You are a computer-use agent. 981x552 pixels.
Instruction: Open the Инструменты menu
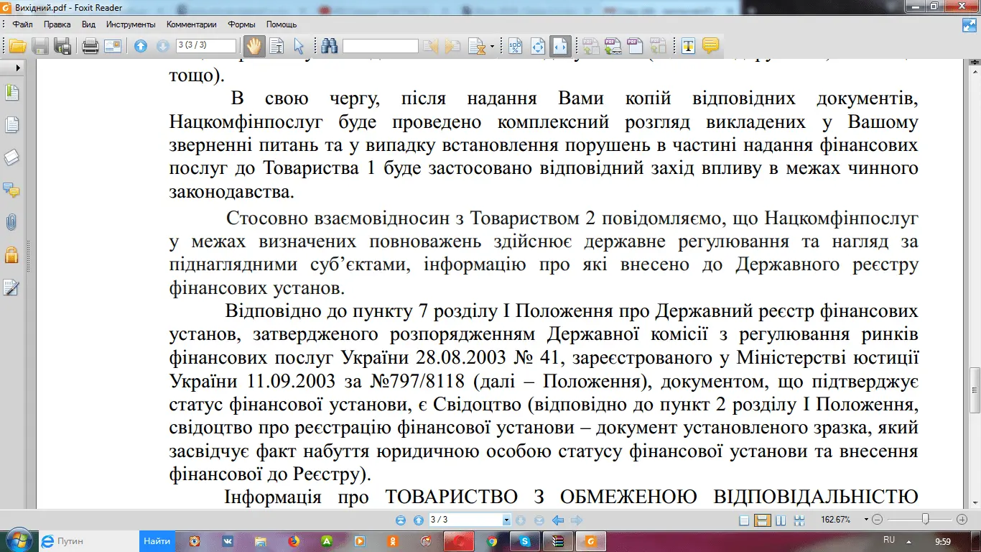(x=126, y=24)
